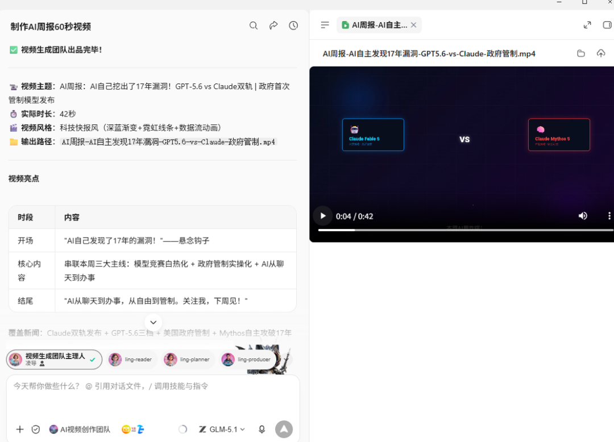Start voice input with microphone icon
Screen dimensions: 614x442
[262, 430]
